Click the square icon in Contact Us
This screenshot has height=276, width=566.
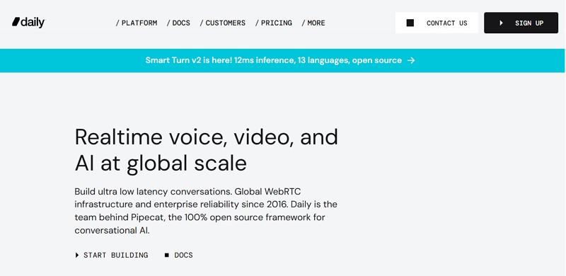coord(410,23)
